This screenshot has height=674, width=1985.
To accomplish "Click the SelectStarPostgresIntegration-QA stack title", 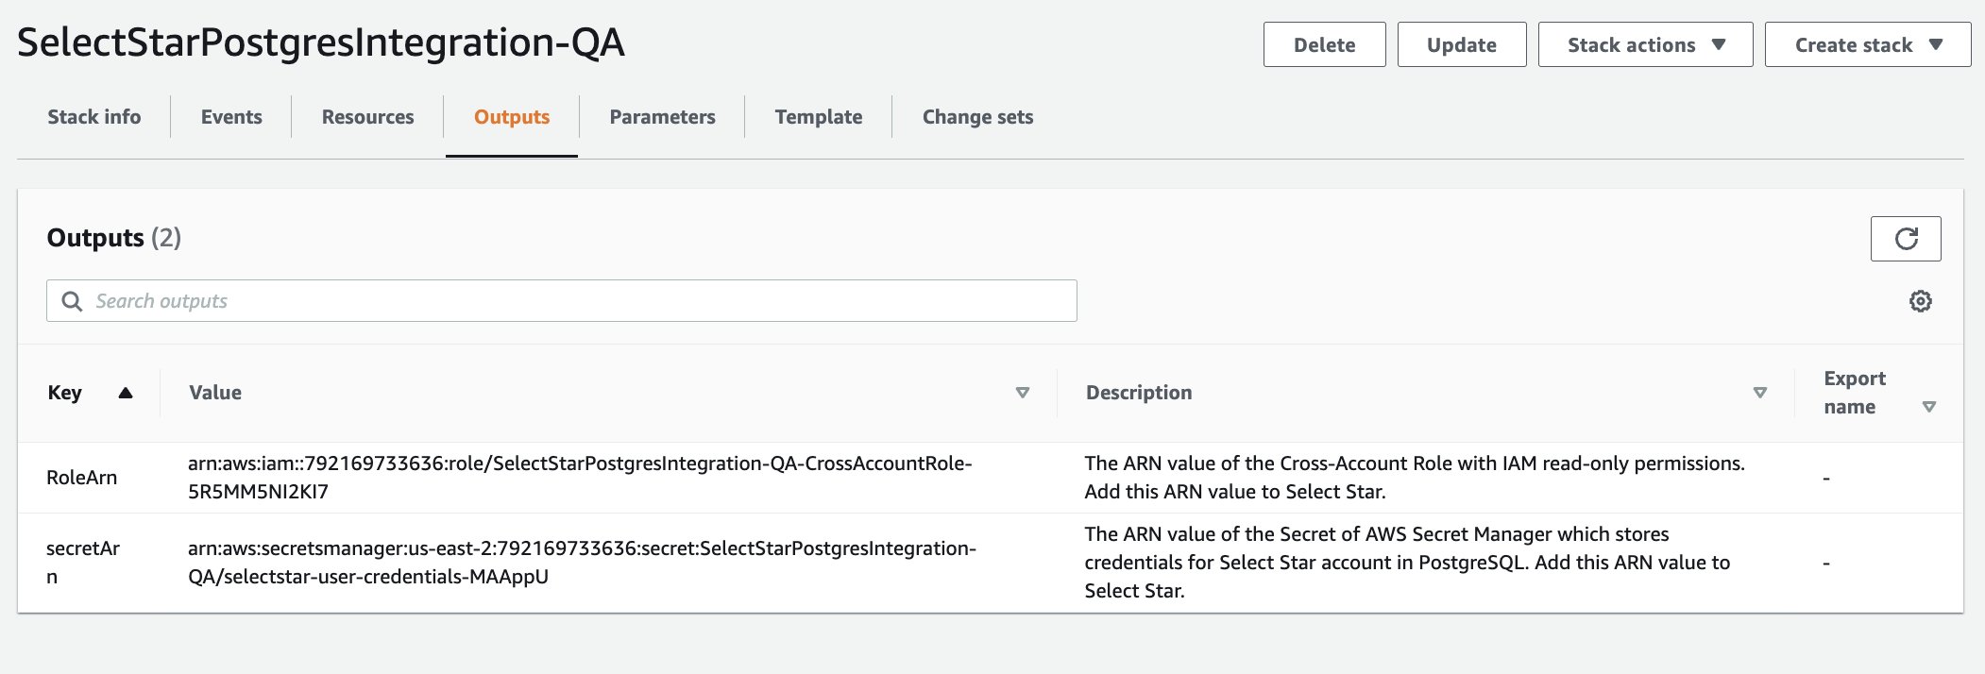I will pyautogui.click(x=321, y=43).
